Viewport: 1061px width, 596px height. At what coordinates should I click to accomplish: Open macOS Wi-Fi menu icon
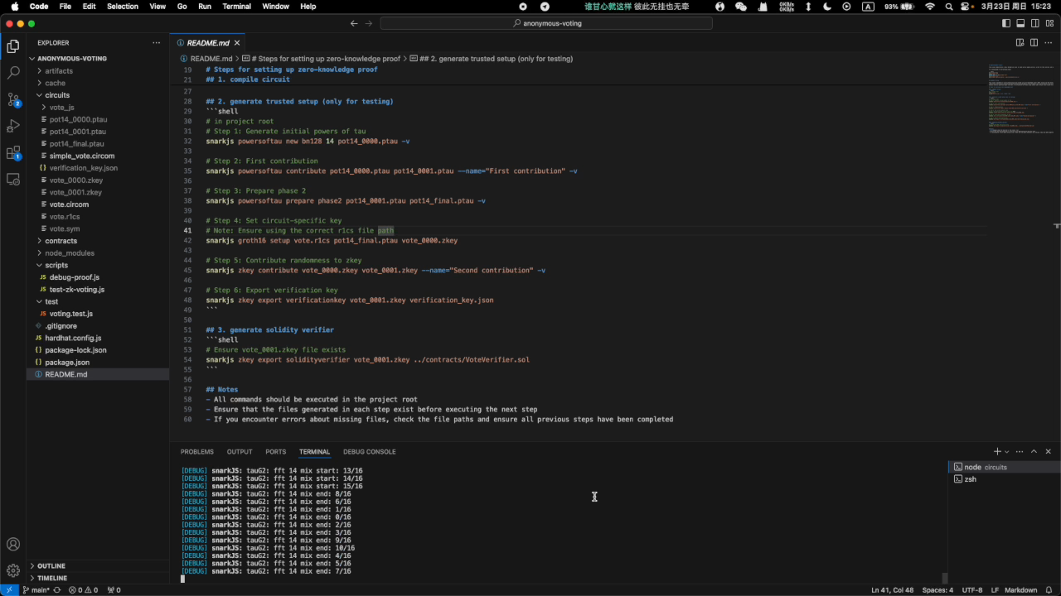click(x=930, y=6)
